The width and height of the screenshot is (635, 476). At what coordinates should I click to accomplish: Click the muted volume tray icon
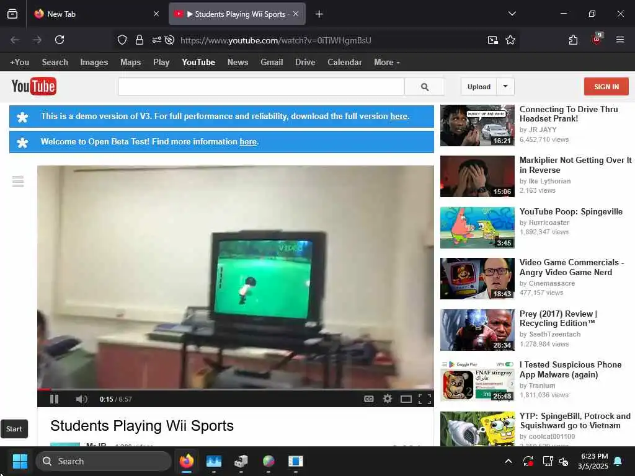[x=564, y=461]
